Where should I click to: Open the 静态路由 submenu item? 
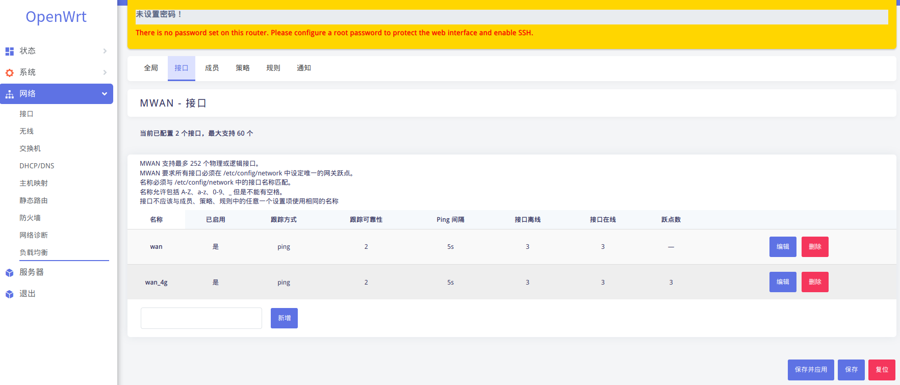point(34,200)
